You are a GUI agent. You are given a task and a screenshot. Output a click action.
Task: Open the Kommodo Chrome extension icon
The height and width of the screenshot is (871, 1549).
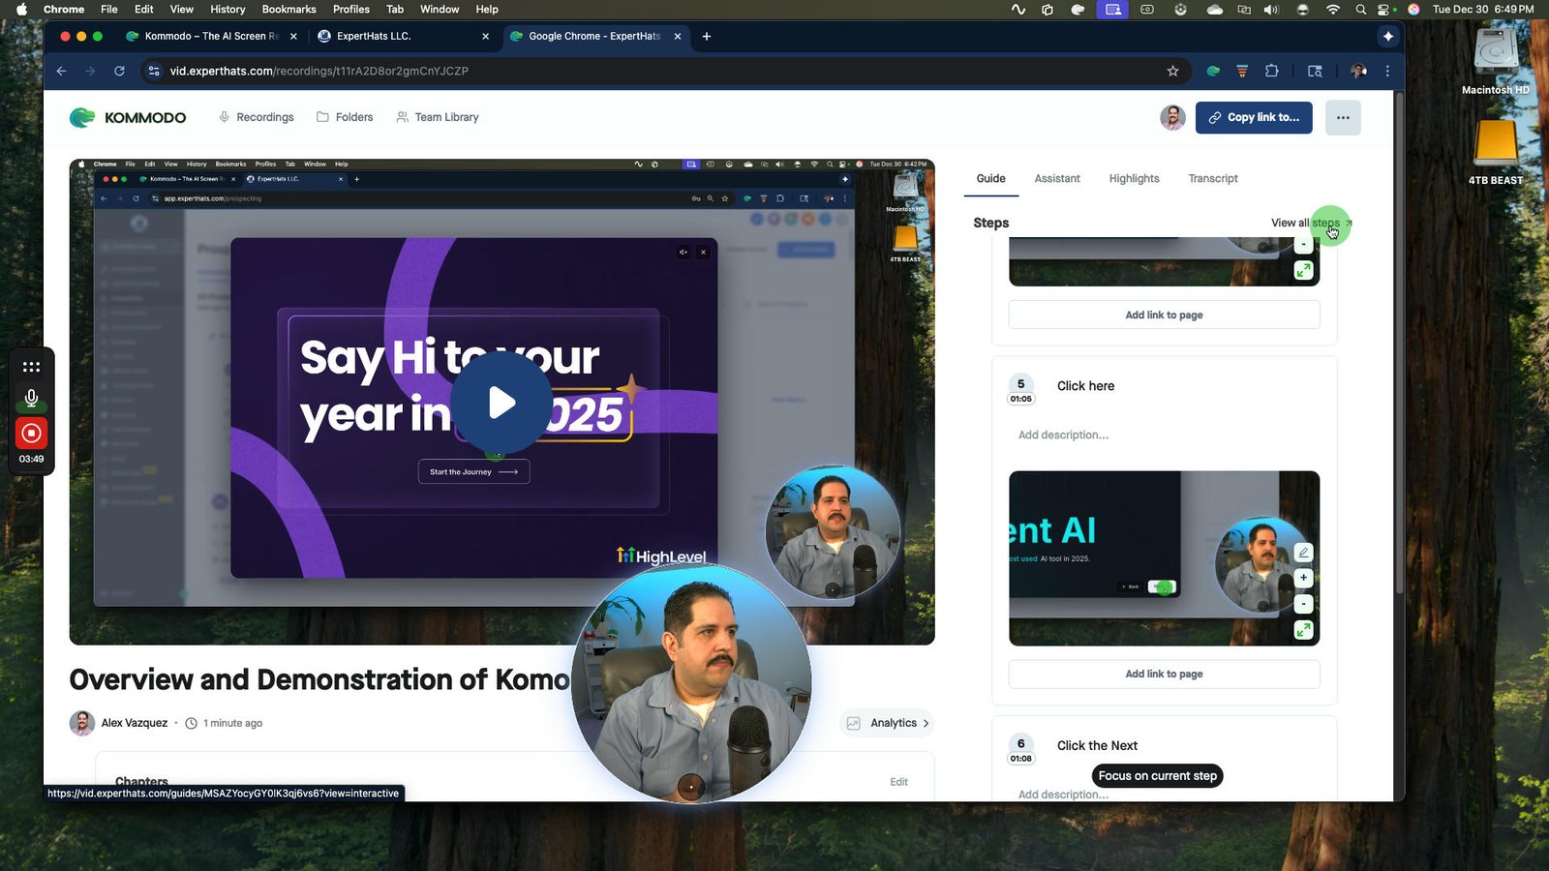pos(1213,71)
